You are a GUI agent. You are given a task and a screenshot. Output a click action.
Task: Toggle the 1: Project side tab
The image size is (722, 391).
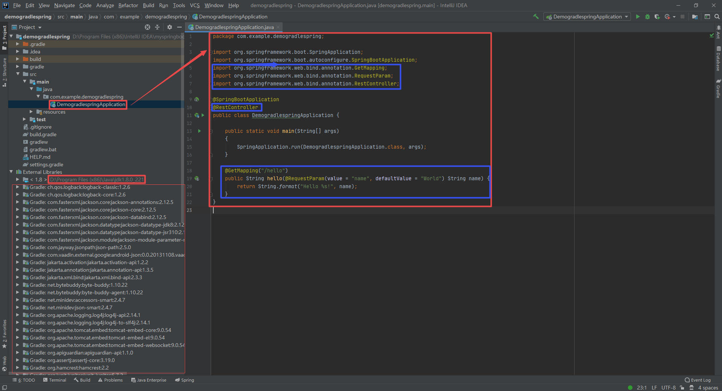[x=4, y=37]
